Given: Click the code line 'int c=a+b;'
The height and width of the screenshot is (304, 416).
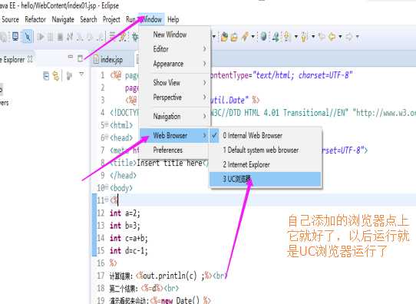Looking at the screenshot, I should (x=129, y=238).
